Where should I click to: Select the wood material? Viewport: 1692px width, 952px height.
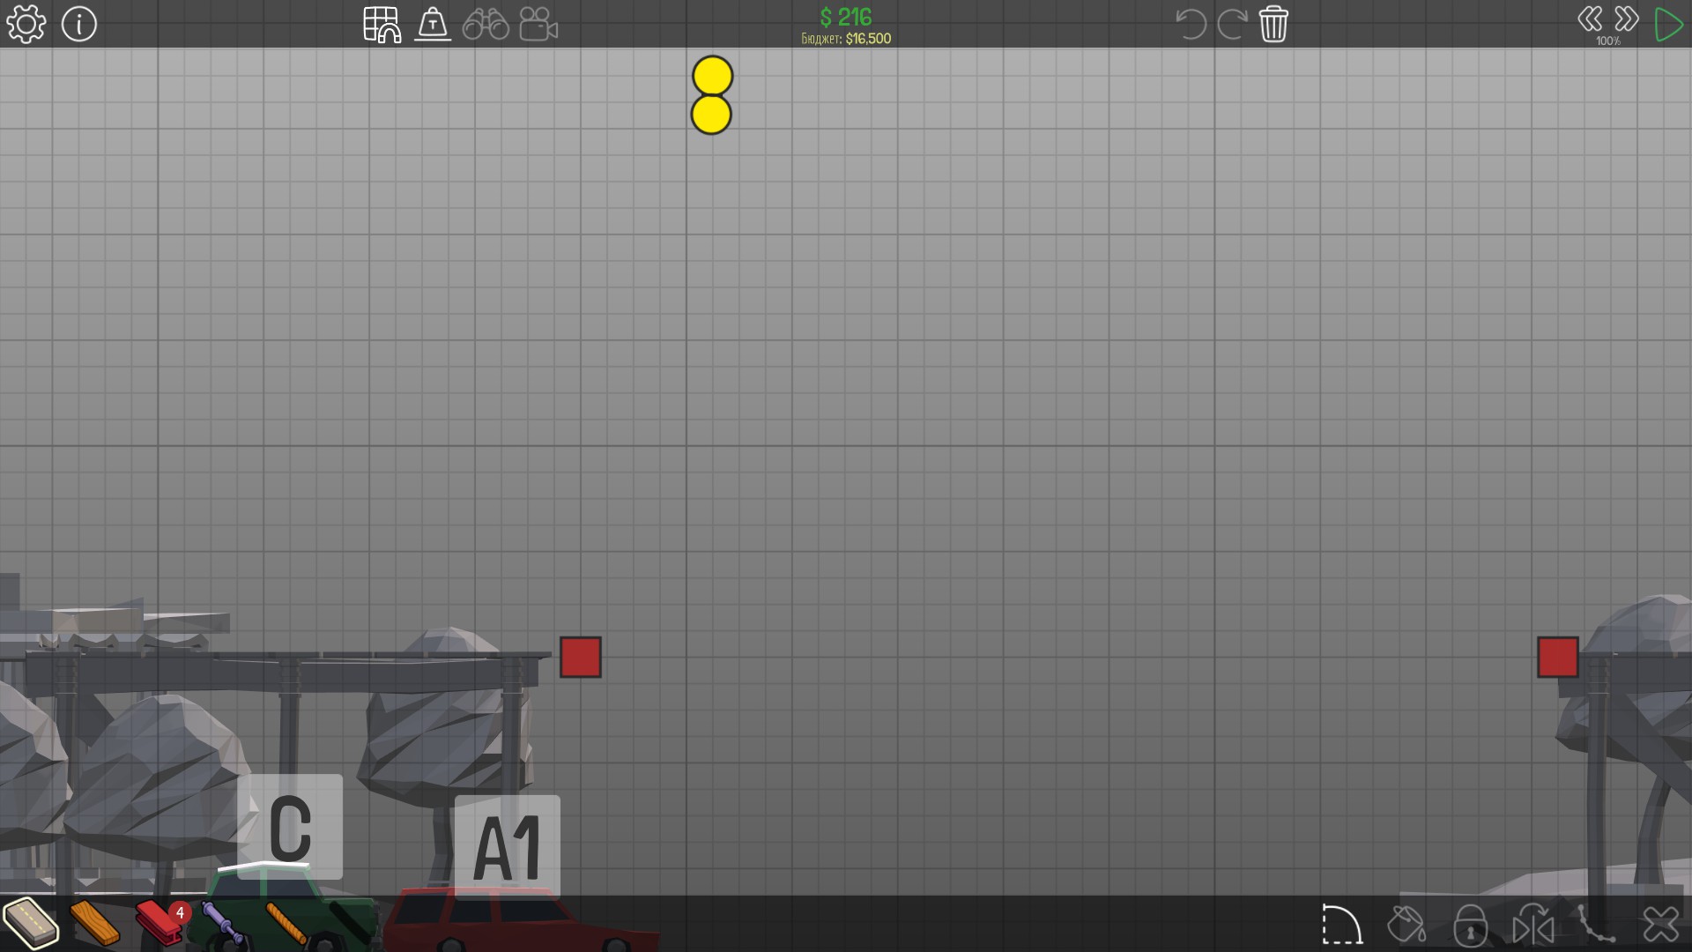94,923
